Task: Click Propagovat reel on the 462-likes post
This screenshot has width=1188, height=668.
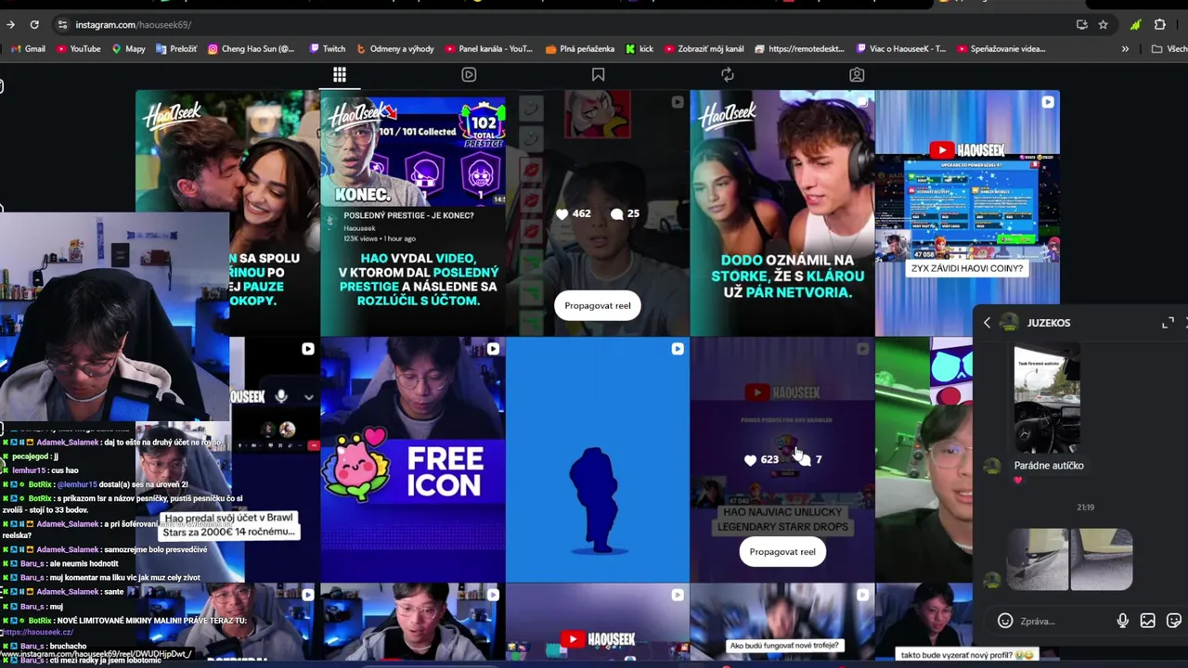Action: tap(598, 305)
